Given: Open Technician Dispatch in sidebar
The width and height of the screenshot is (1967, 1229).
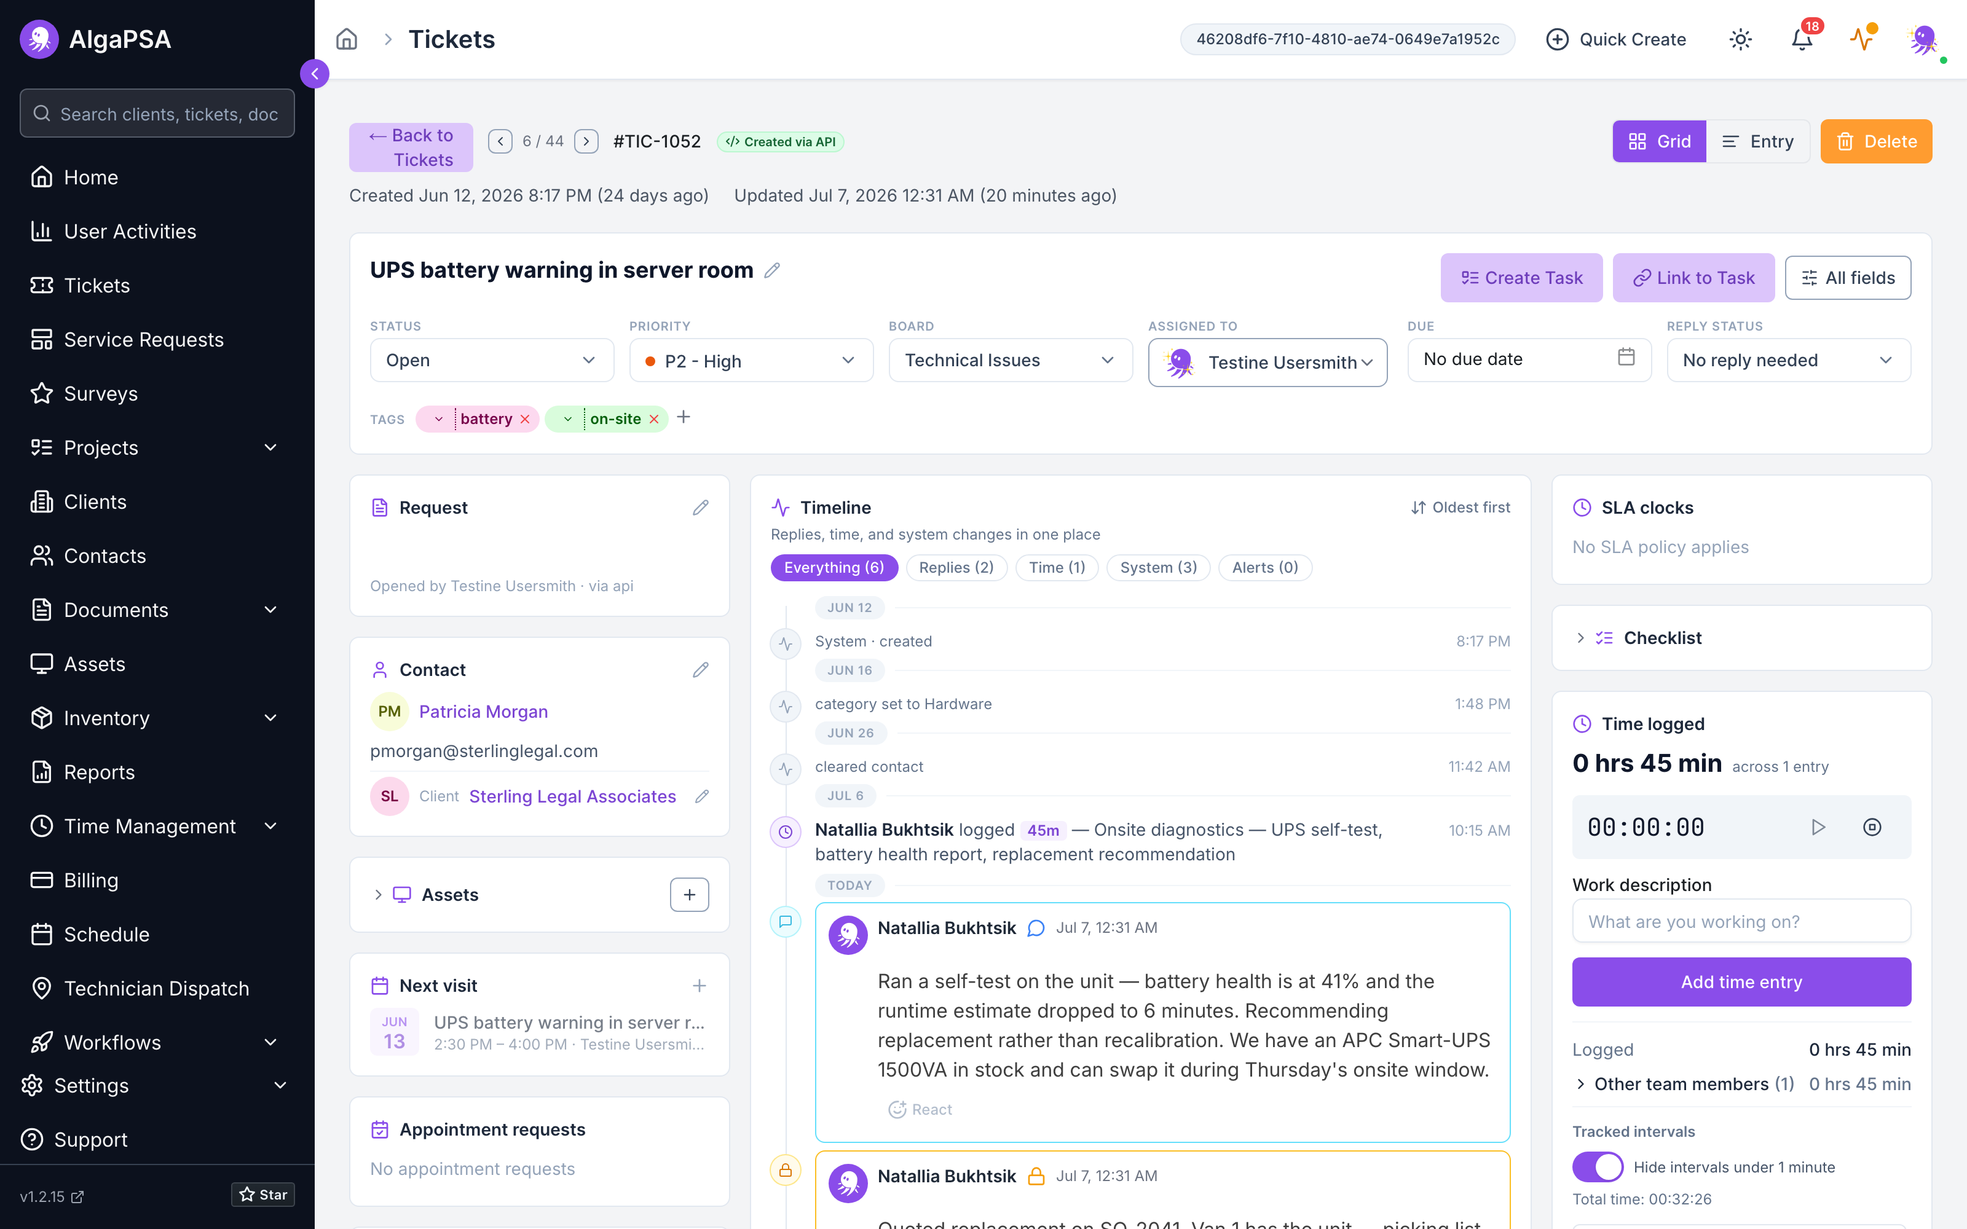Looking at the screenshot, I should coord(157,988).
